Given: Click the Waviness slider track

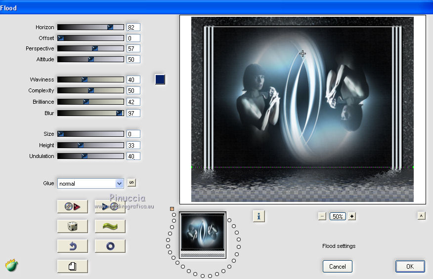Looking at the screenshot, I should [x=90, y=80].
